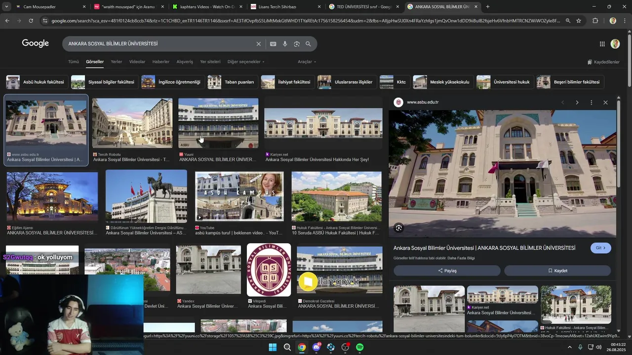Switch to the Haberler tab
This screenshot has height=355, width=632.
click(x=161, y=62)
